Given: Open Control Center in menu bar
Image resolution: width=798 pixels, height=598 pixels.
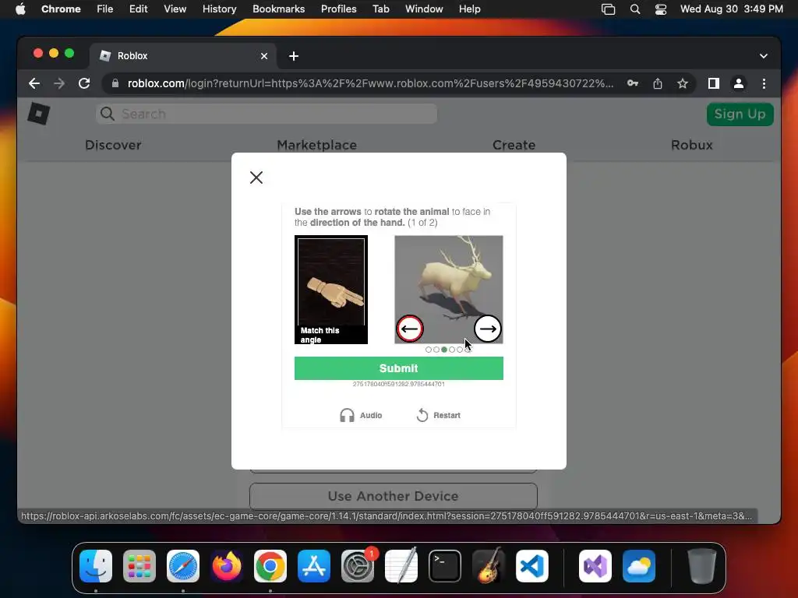Looking at the screenshot, I should (x=661, y=9).
